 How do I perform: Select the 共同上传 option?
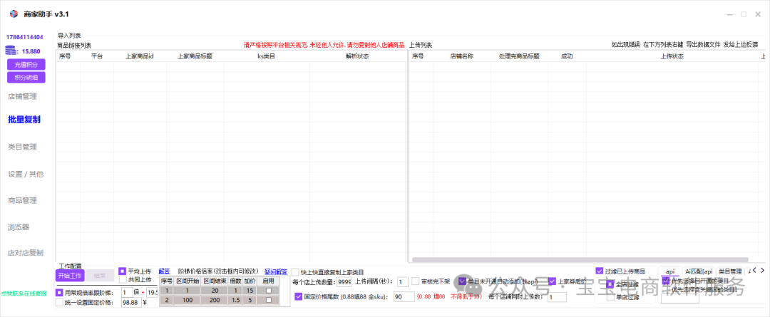[x=123, y=279]
